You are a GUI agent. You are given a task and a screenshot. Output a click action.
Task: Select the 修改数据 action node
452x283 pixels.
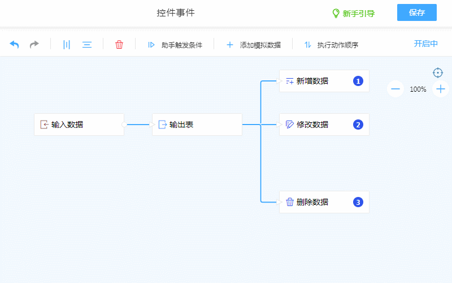coord(324,125)
